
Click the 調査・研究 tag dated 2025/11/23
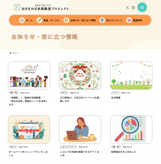coord(14,93)
